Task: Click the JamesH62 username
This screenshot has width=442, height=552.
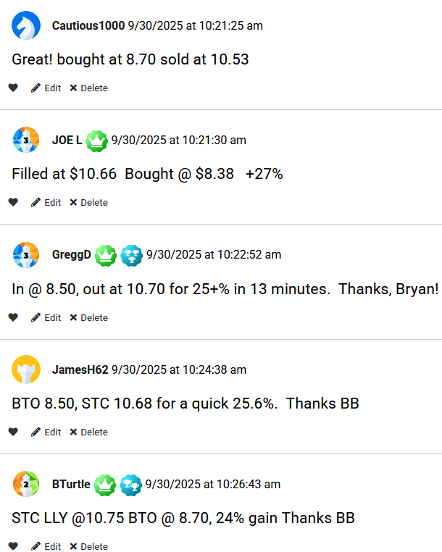Action: [80, 369]
